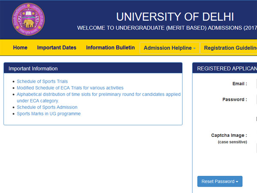Screen dimensions: 257x193
Task: Click the University of Delhi emblem logo
Action: (x=28, y=19)
